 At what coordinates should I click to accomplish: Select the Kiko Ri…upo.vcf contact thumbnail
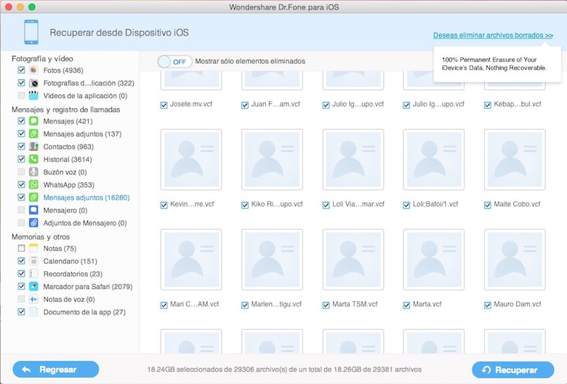(x=272, y=159)
